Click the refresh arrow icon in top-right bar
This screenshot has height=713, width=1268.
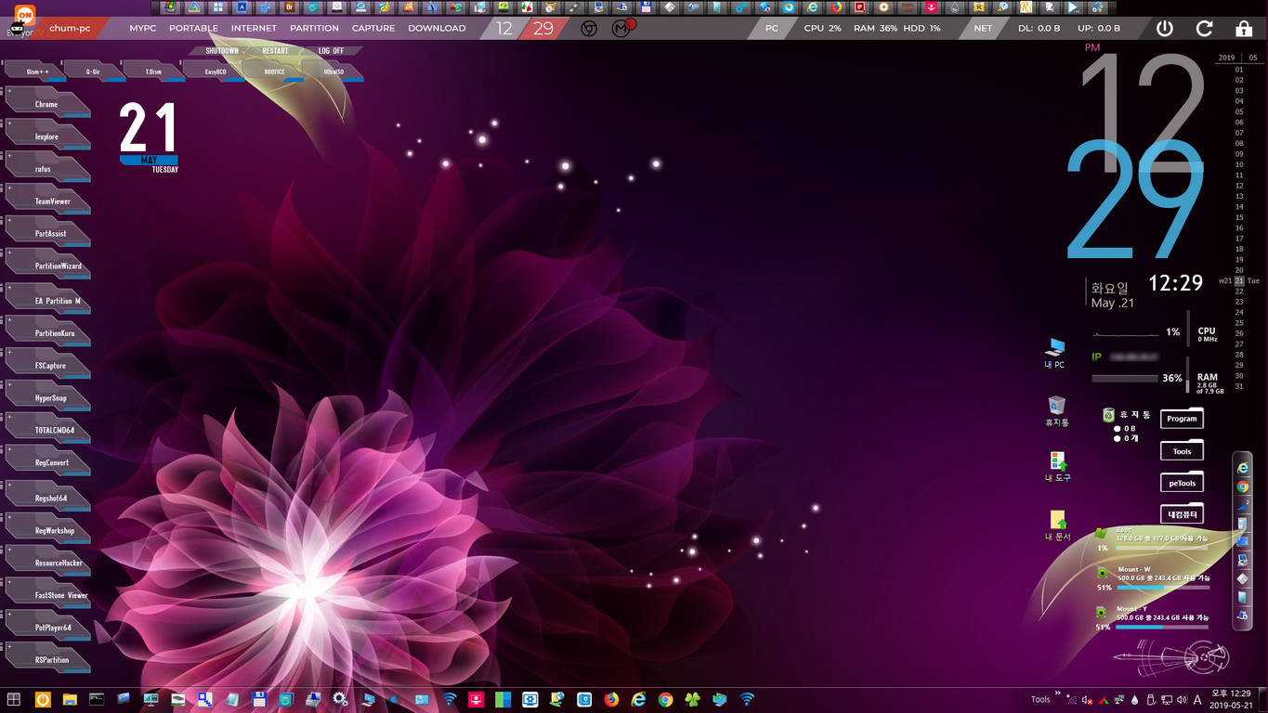[1205, 28]
